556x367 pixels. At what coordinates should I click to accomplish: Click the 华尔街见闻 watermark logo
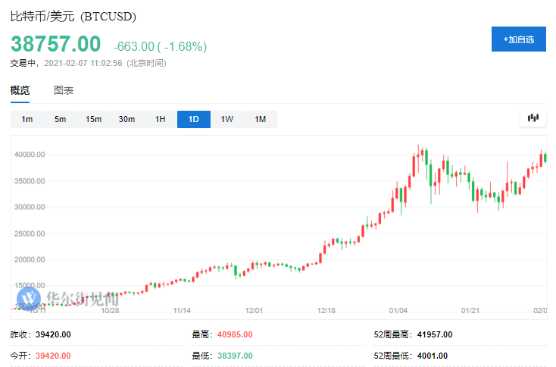pos(61,298)
